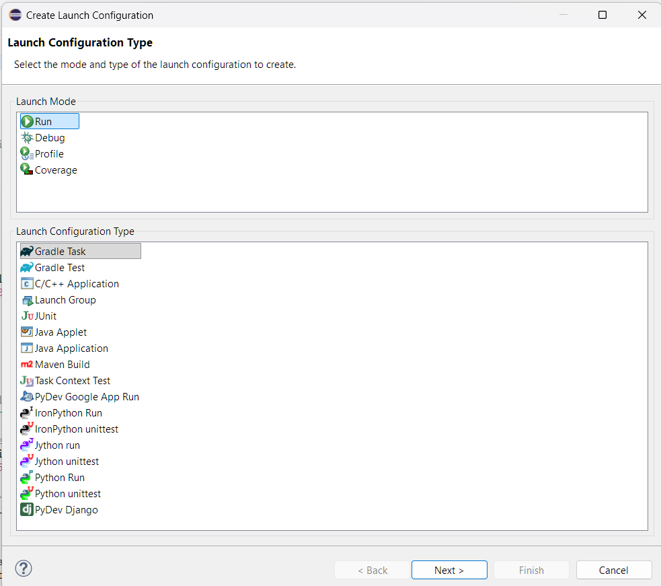
Task: Click the Coverage mode icon
Action: pyautogui.click(x=27, y=170)
